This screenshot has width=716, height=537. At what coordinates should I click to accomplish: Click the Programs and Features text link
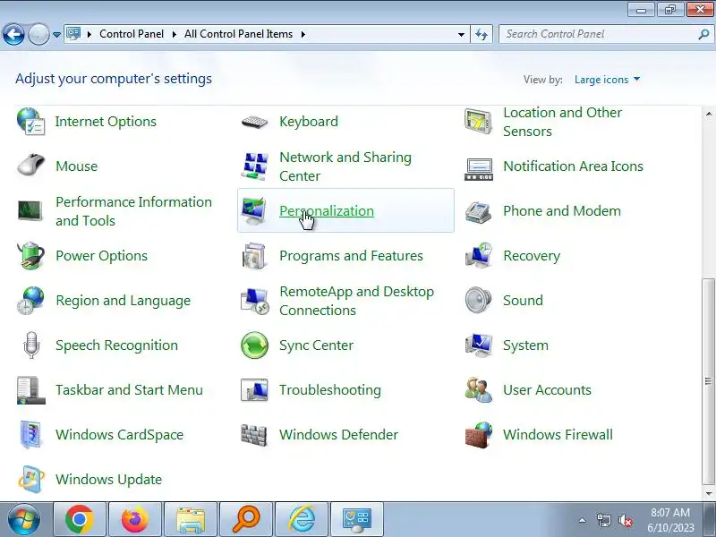pyautogui.click(x=351, y=256)
